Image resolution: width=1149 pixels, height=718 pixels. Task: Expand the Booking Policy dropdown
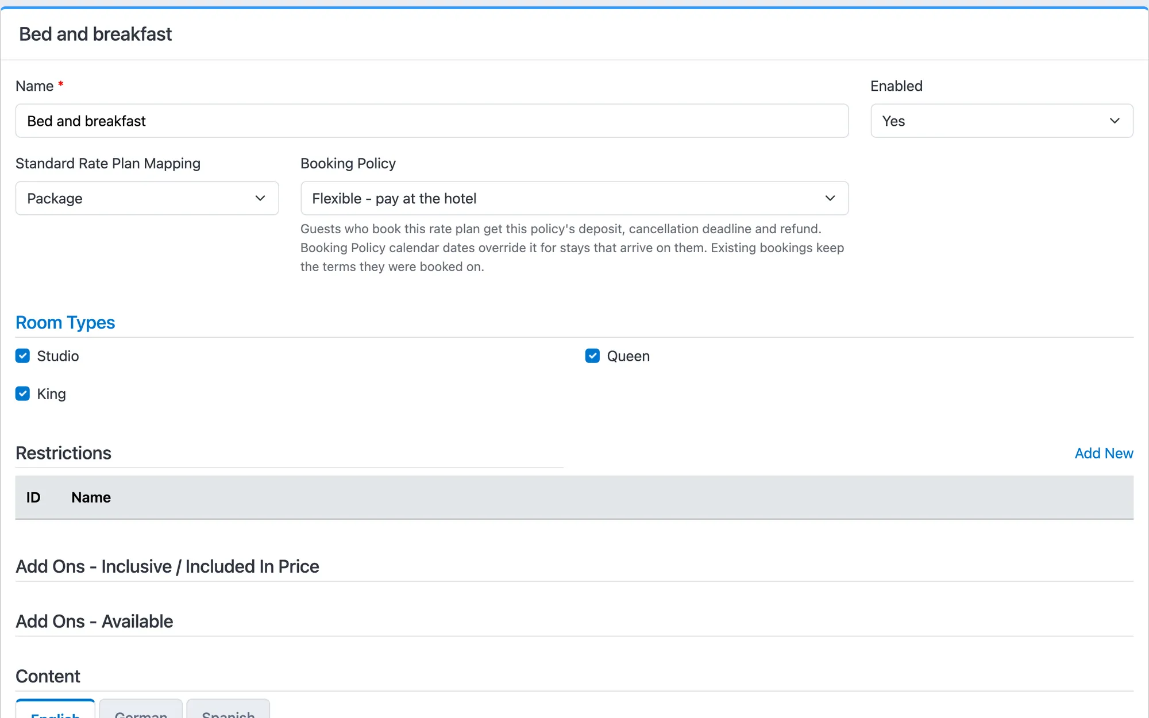click(574, 198)
